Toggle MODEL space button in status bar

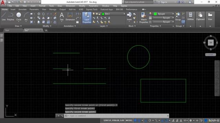tap(129, 120)
